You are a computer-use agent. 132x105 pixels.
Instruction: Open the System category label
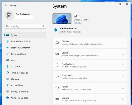(x=15, y=35)
